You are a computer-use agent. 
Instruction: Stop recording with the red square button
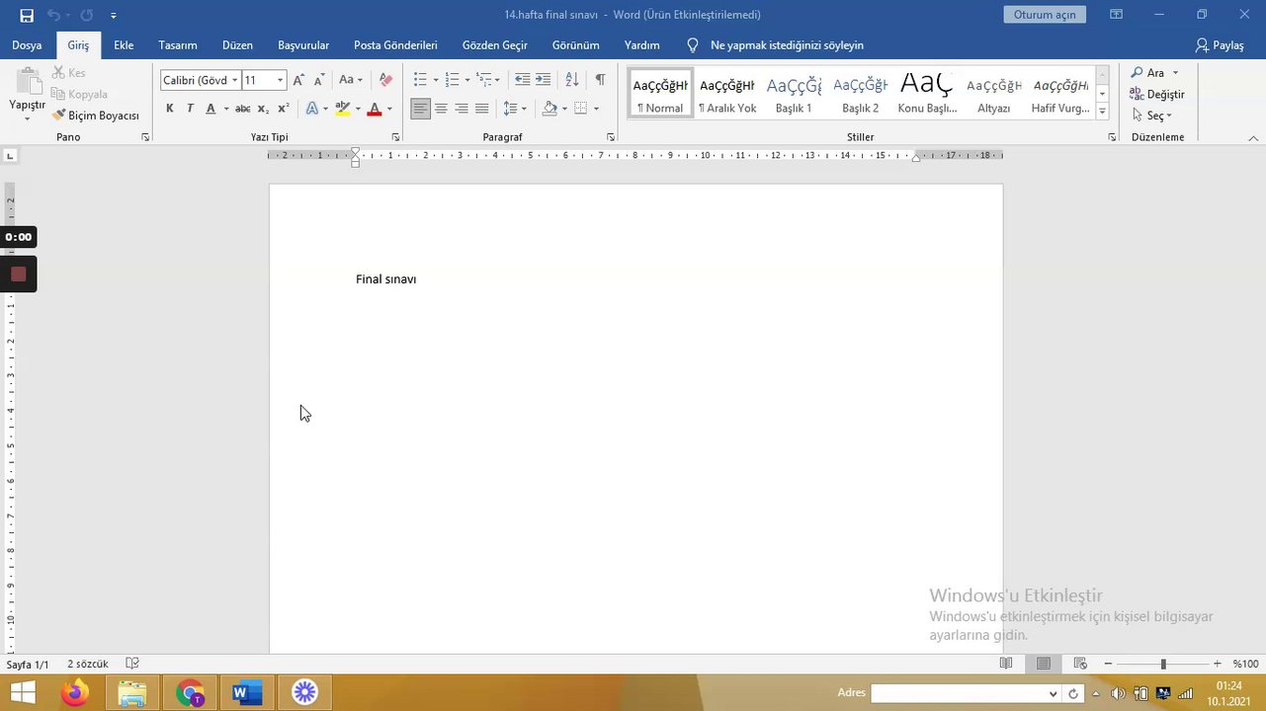click(x=18, y=275)
